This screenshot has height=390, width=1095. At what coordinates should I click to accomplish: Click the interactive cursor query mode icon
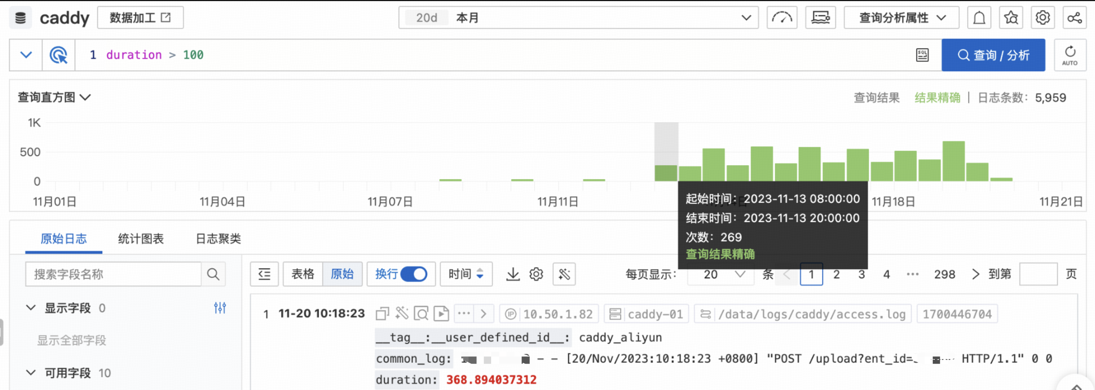pos(59,55)
